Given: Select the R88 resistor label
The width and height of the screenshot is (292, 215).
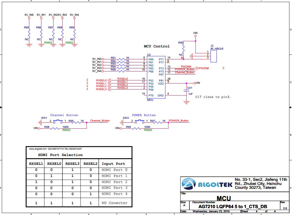Looking at the screenshot, I should pyautogui.click(x=60, y=28).
